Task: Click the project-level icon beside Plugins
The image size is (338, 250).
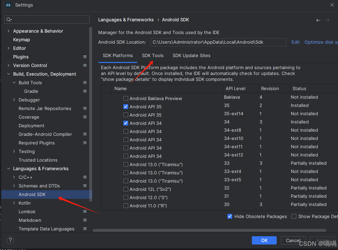Action: coord(85,57)
